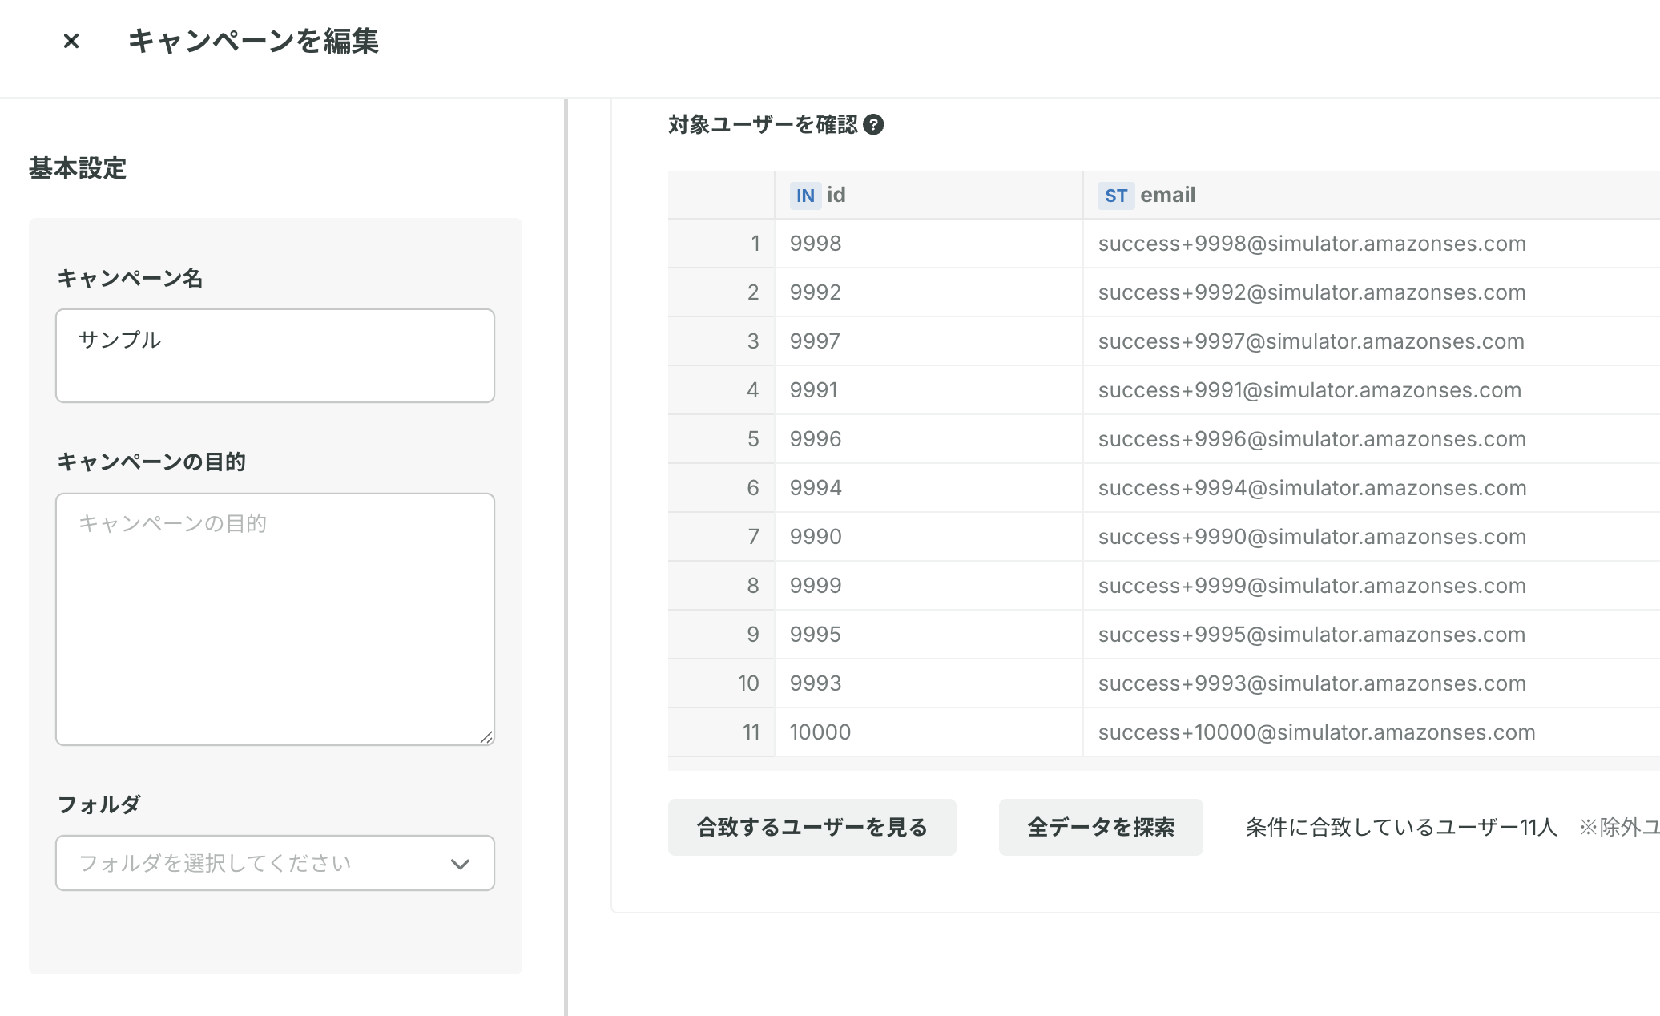Click the email column header
Viewport: 1660px width, 1016px height.
(x=1167, y=195)
